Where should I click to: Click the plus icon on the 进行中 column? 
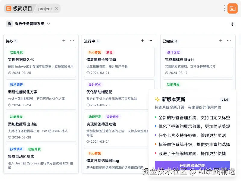[x=142, y=40]
